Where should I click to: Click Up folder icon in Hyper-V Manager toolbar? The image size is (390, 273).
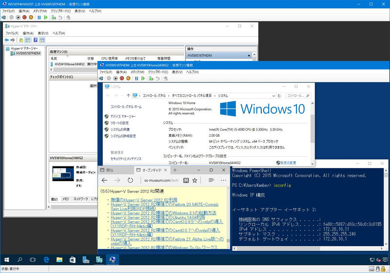(x=21, y=40)
